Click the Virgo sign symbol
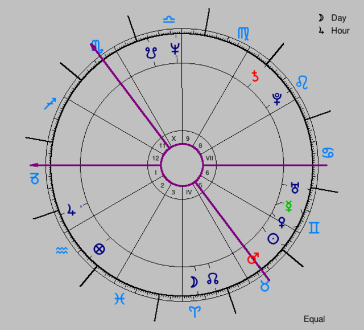Image resolution: width=364 pixels, height=330 pixels. 243,34
